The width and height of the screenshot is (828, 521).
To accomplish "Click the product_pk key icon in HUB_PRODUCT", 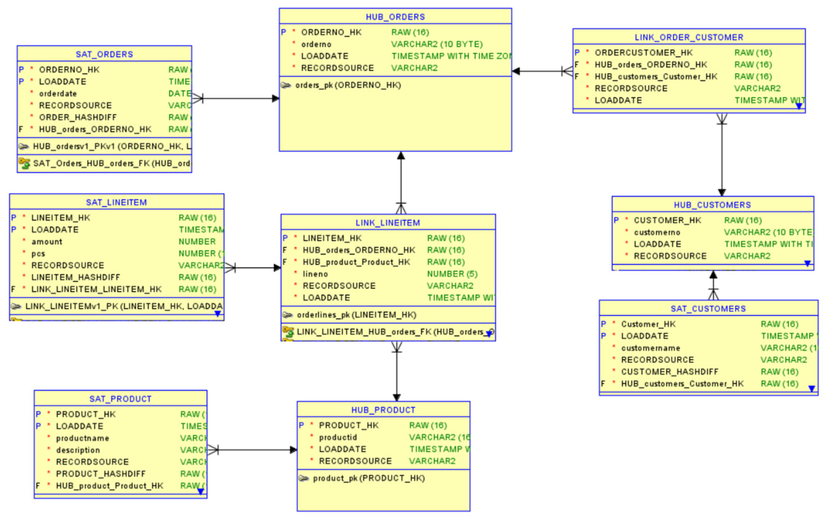I will pyautogui.click(x=304, y=479).
